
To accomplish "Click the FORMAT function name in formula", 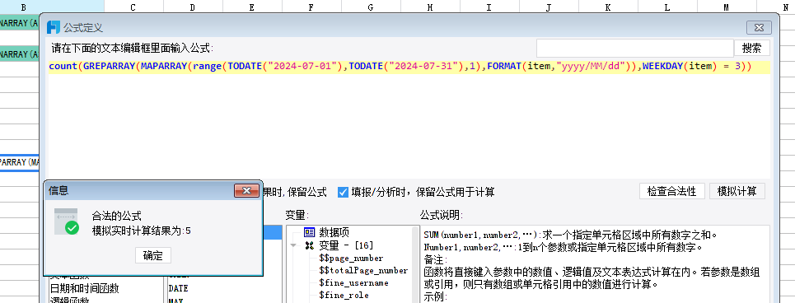I will click(x=504, y=67).
